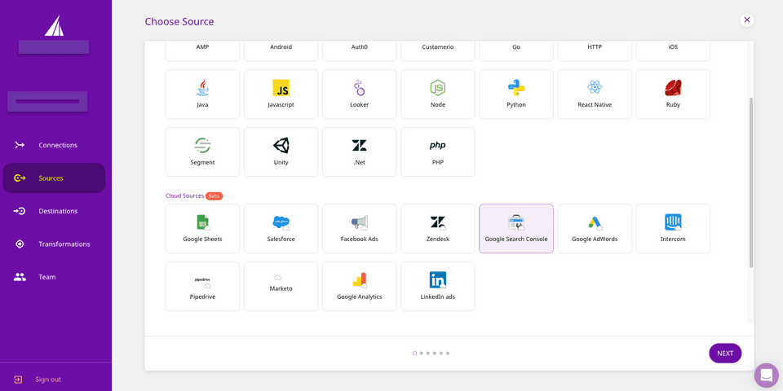This screenshot has height=391, width=783.
Task: Select the Ruby gem icon
Action: 673,88
